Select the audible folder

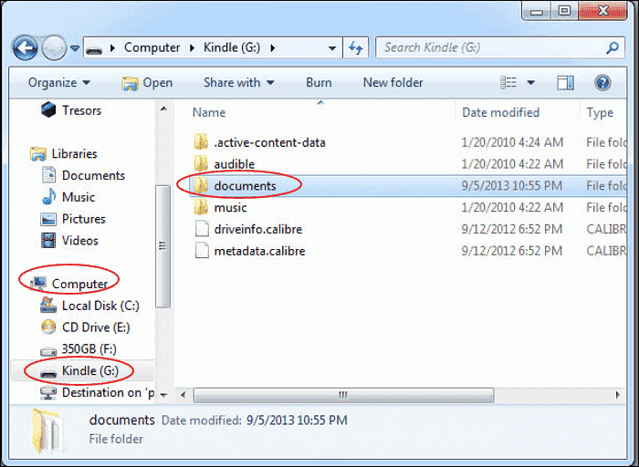pos(234,164)
